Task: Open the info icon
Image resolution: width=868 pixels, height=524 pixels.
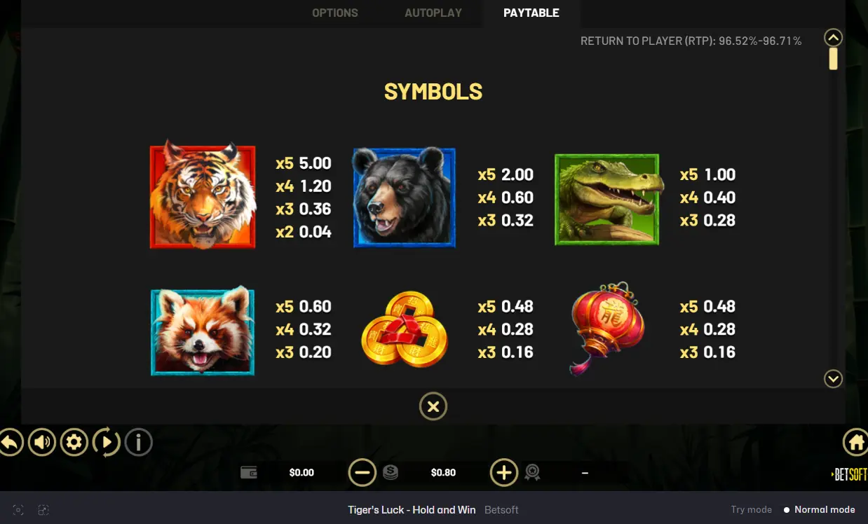Action: tap(138, 442)
